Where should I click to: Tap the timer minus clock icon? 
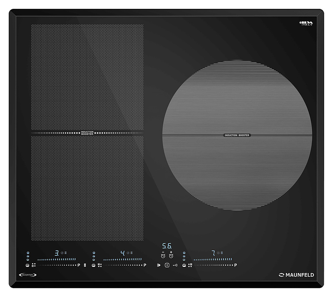163,255
